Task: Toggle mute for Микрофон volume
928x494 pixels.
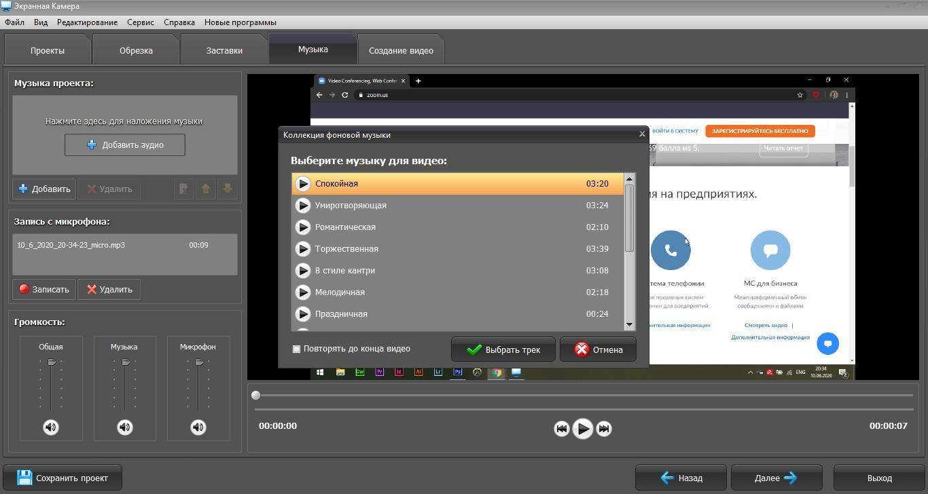Action: (x=198, y=427)
